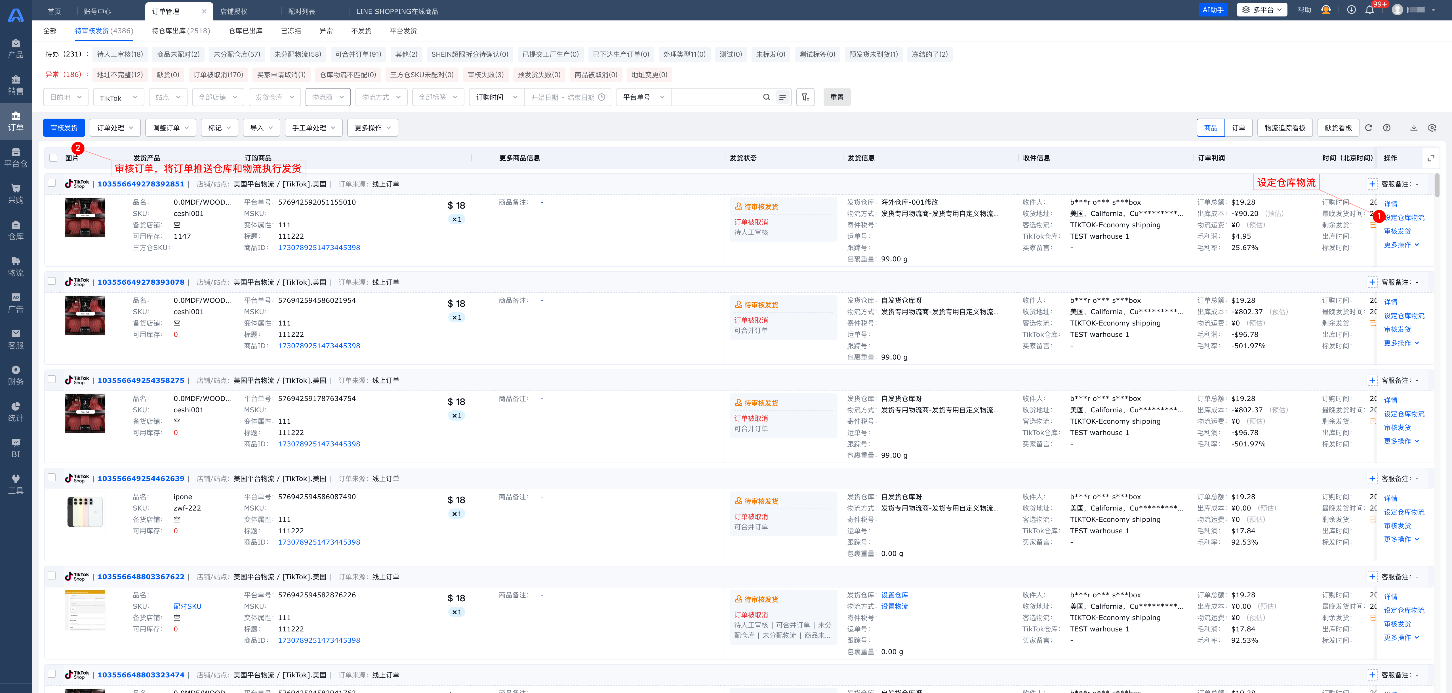Click the blue 审核发货 button
This screenshot has width=1452, height=693.
tap(64, 128)
